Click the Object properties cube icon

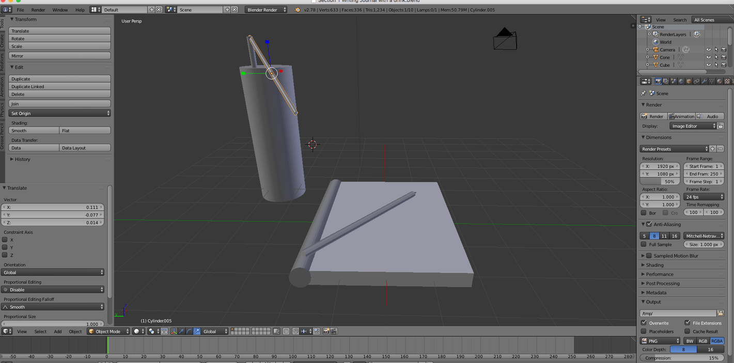click(x=689, y=81)
